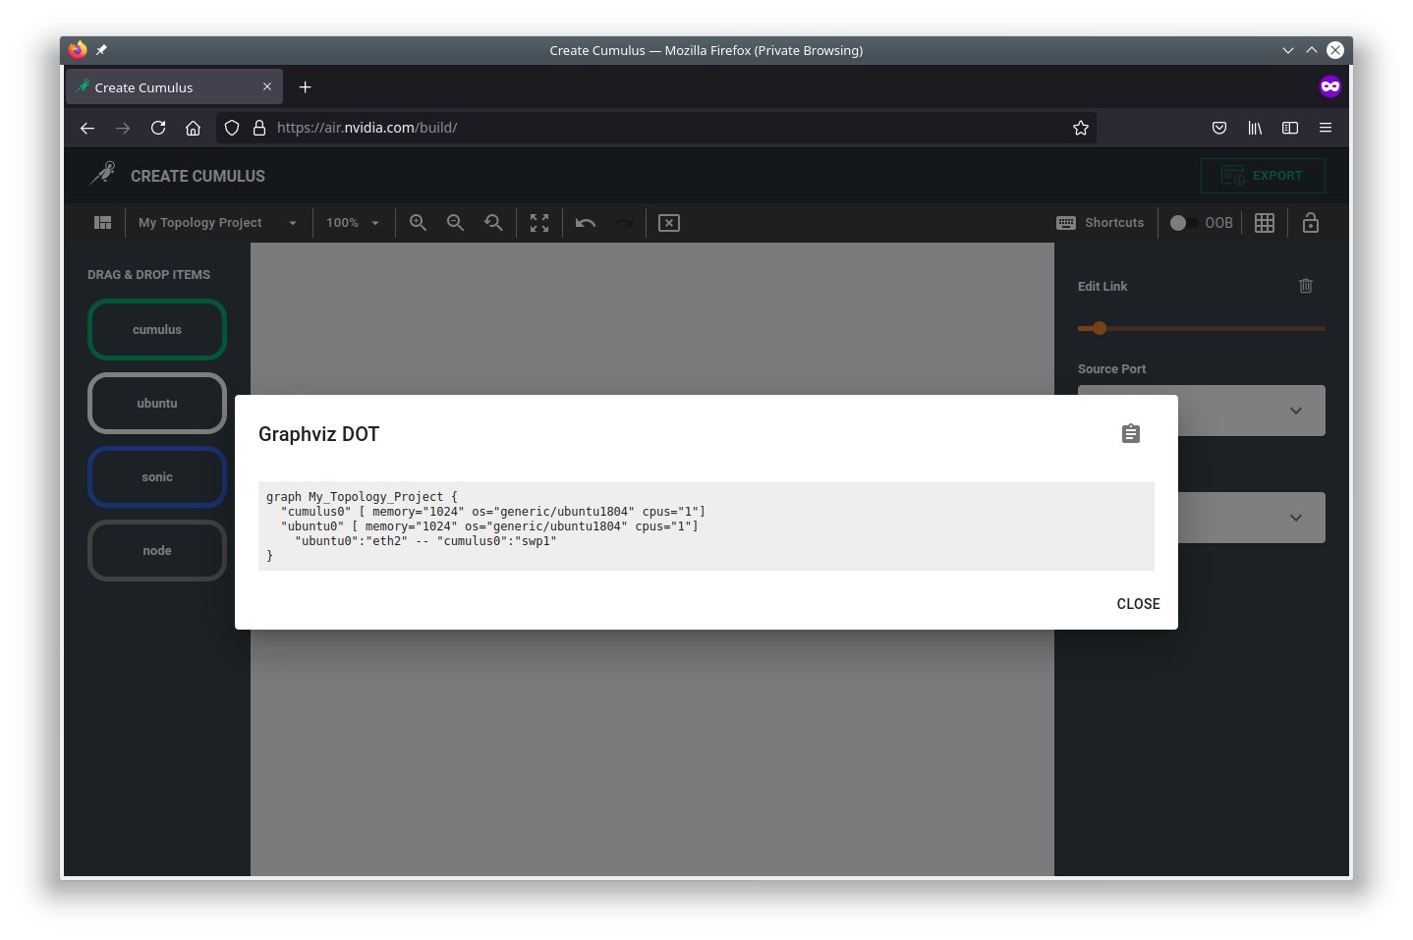Copy DOT code with clipboard icon
This screenshot has height=940, width=1413.
[1131, 434]
